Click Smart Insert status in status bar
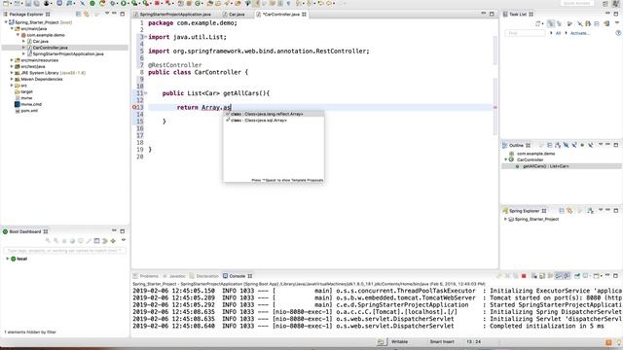Screen dimensions: 623x350 click(x=442, y=341)
